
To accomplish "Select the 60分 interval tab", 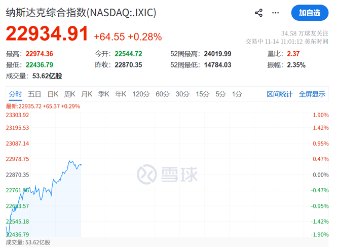I will 163,94.
